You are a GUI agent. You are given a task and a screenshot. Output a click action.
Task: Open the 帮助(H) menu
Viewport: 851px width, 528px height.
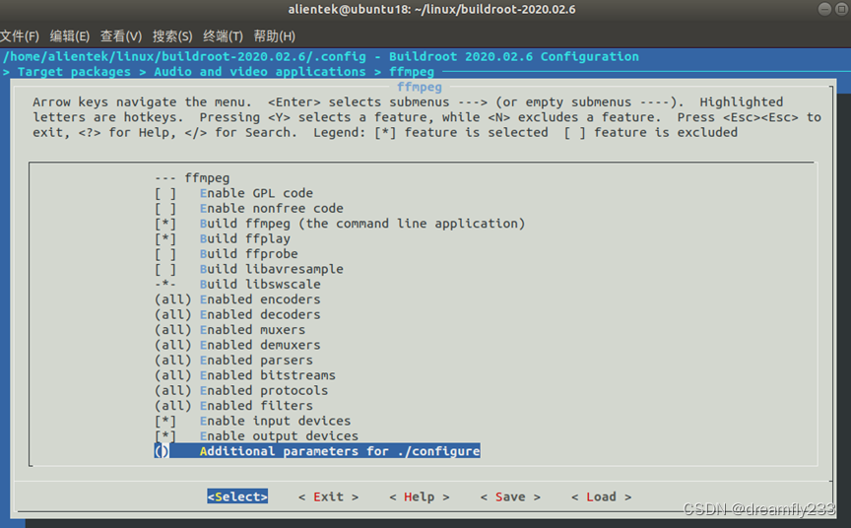(275, 36)
